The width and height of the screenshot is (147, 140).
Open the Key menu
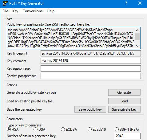[15, 11]
